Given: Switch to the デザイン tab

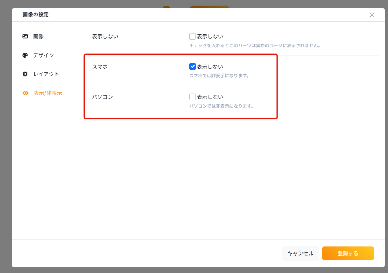Looking at the screenshot, I should 44,55.
